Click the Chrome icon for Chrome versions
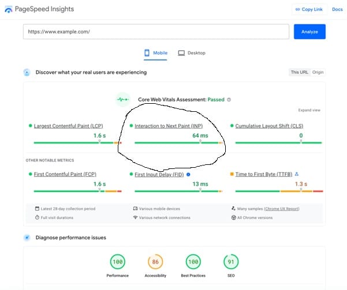The image size is (347, 290). (233, 217)
